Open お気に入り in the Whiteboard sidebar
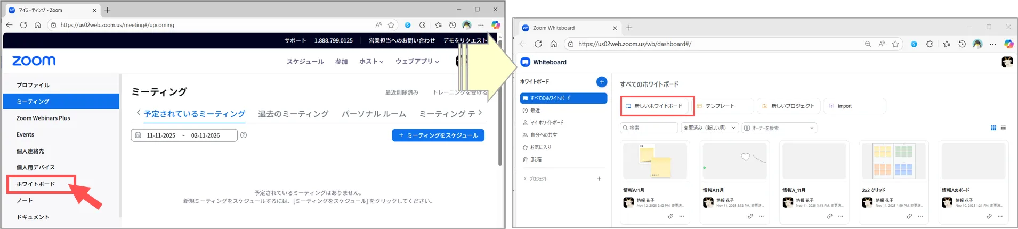 pyautogui.click(x=540, y=147)
